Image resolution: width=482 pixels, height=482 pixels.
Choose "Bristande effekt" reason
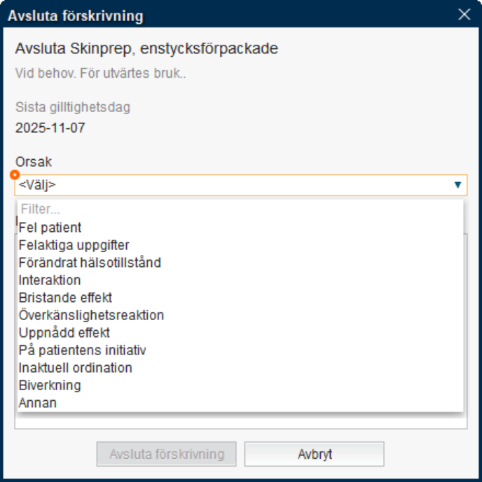point(66,298)
